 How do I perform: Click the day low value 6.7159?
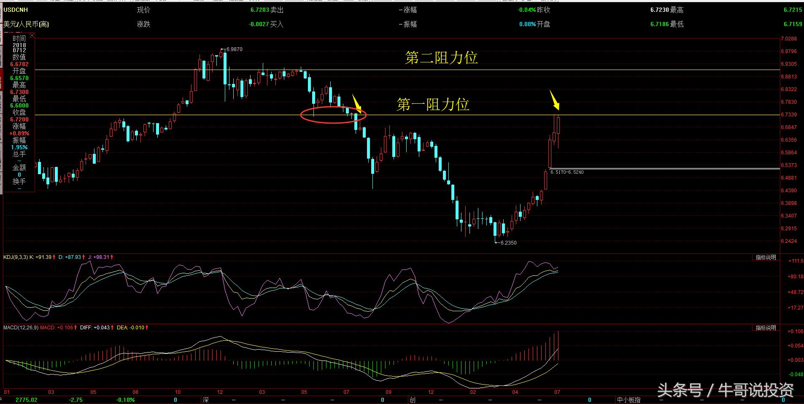point(793,24)
